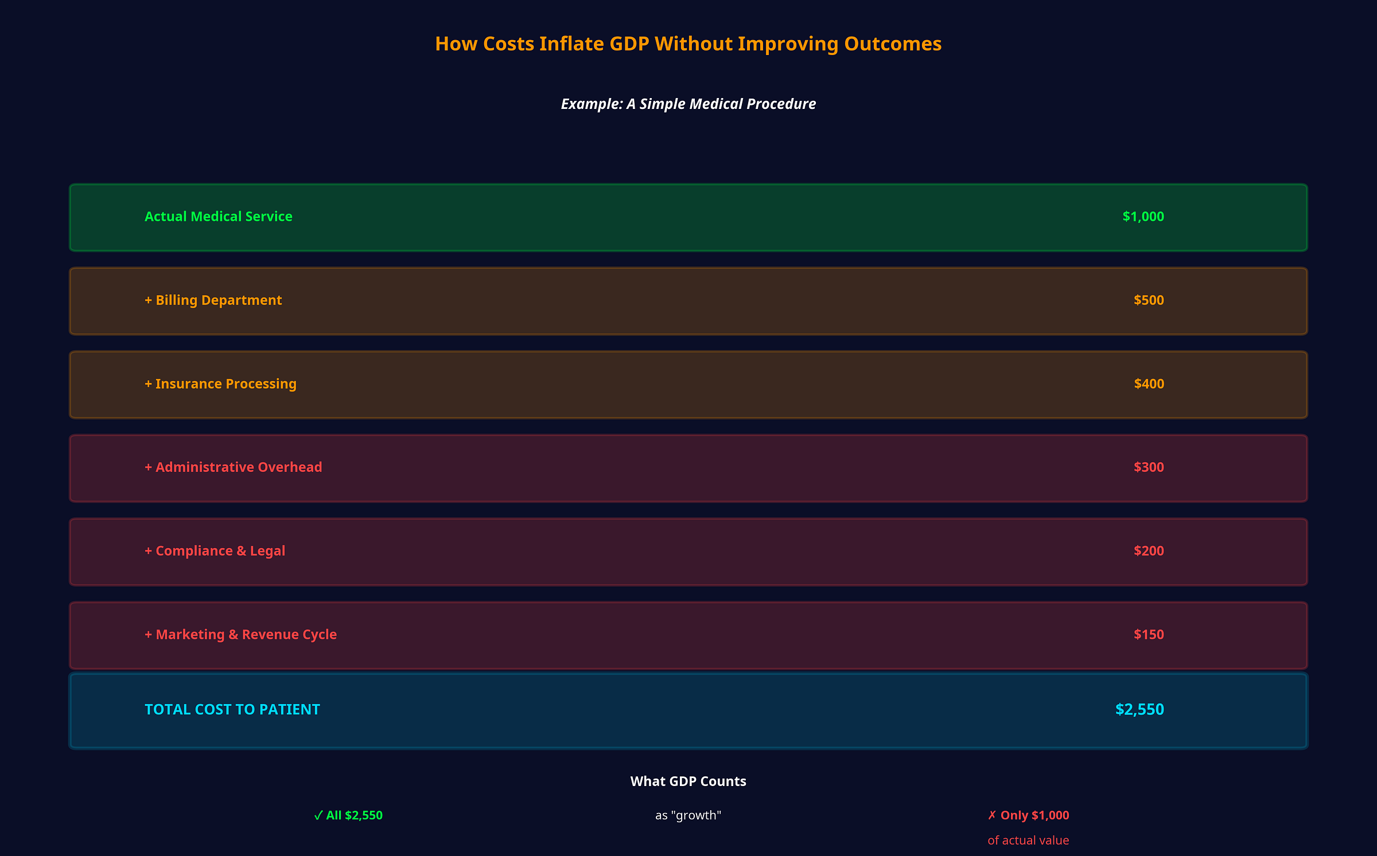Select the Actual Medical Service bar
The width and height of the screenshot is (1377, 856).
click(x=688, y=217)
